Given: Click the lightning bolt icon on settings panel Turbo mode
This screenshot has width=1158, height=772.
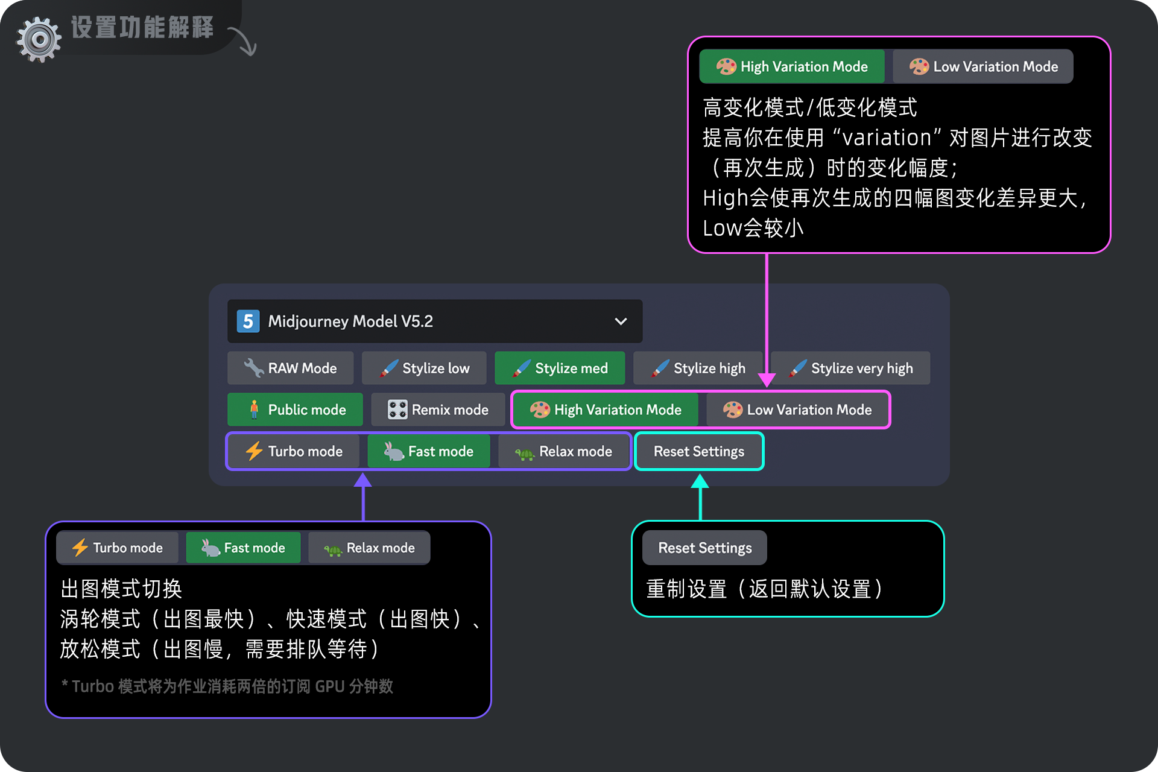Looking at the screenshot, I should click(x=254, y=451).
